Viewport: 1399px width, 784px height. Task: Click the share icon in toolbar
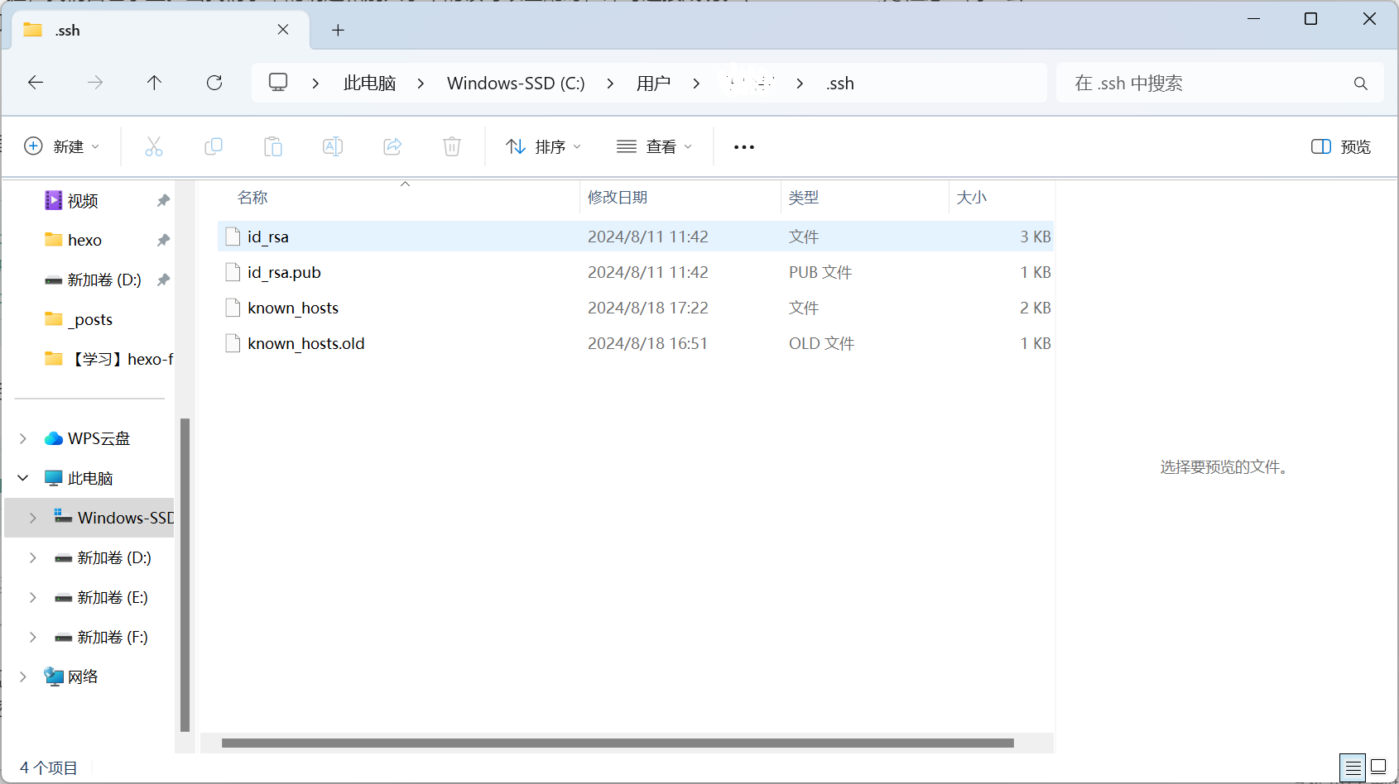click(x=392, y=146)
